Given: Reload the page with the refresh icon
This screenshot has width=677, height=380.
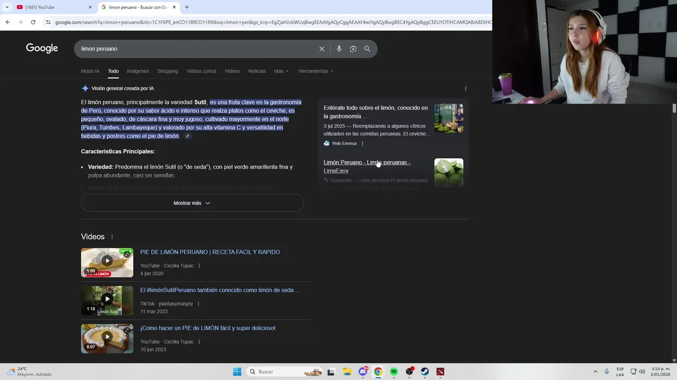Looking at the screenshot, I should (x=33, y=22).
